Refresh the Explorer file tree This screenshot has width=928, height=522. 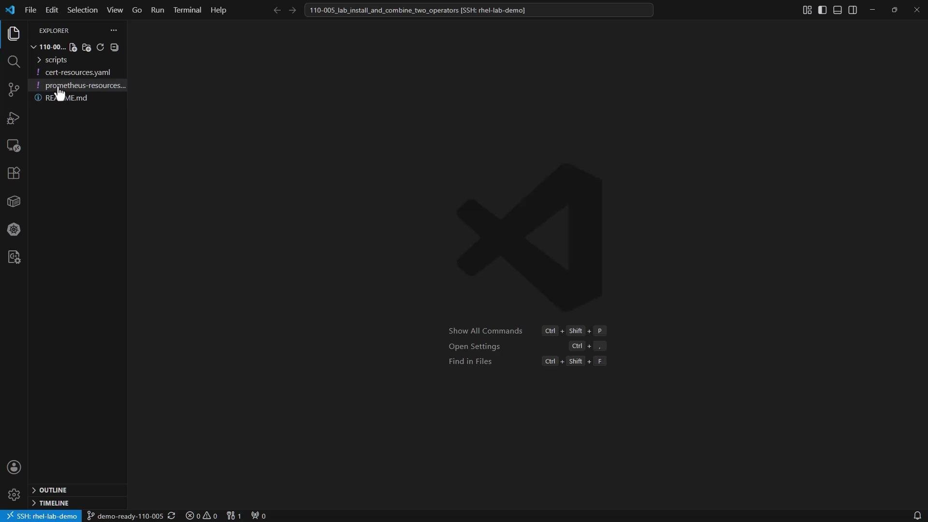(101, 47)
